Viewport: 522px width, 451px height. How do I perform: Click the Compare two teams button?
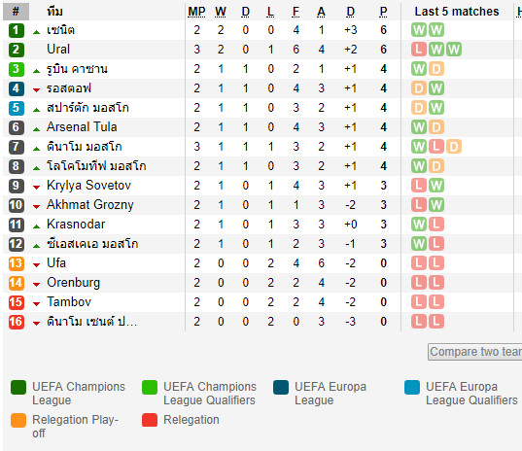[475, 352]
